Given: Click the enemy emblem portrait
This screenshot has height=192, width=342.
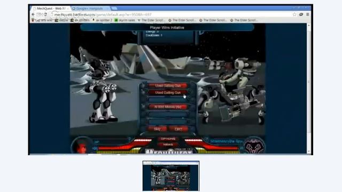Looking at the screenshot, I should (254, 146).
